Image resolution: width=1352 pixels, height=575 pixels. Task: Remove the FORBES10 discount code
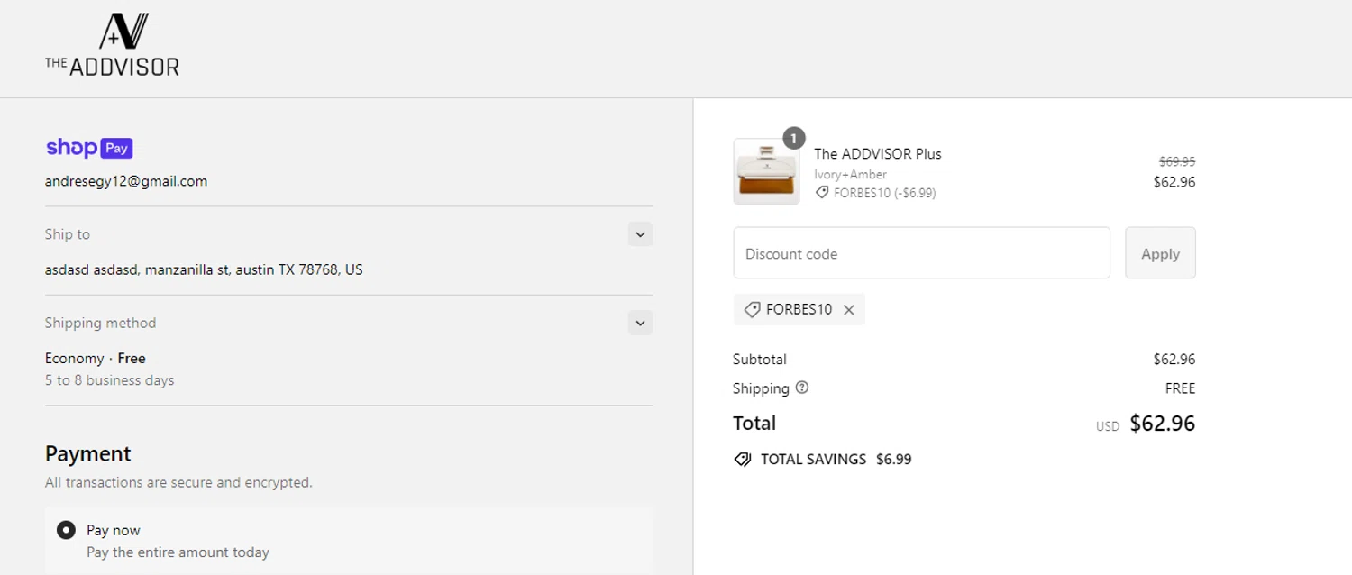[x=848, y=310]
